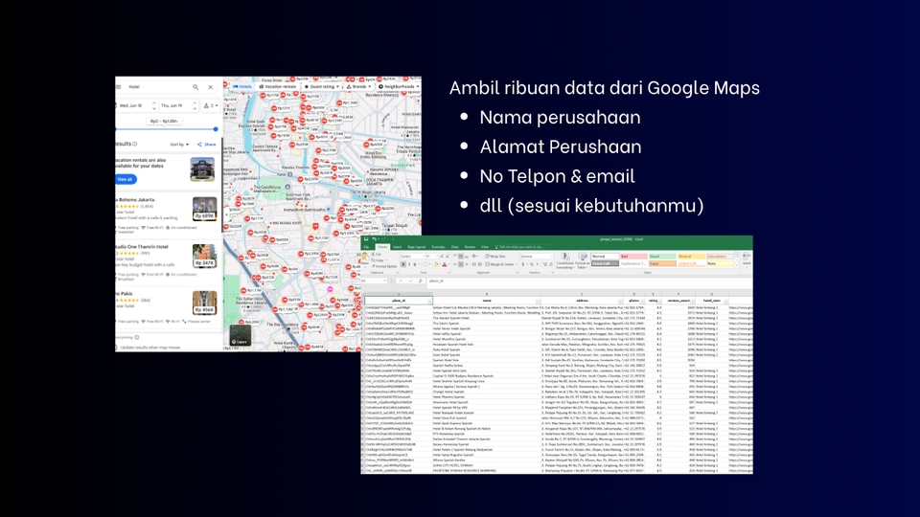Click the View all button
Image resolution: width=920 pixels, height=517 pixels.
pyautogui.click(x=126, y=179)
